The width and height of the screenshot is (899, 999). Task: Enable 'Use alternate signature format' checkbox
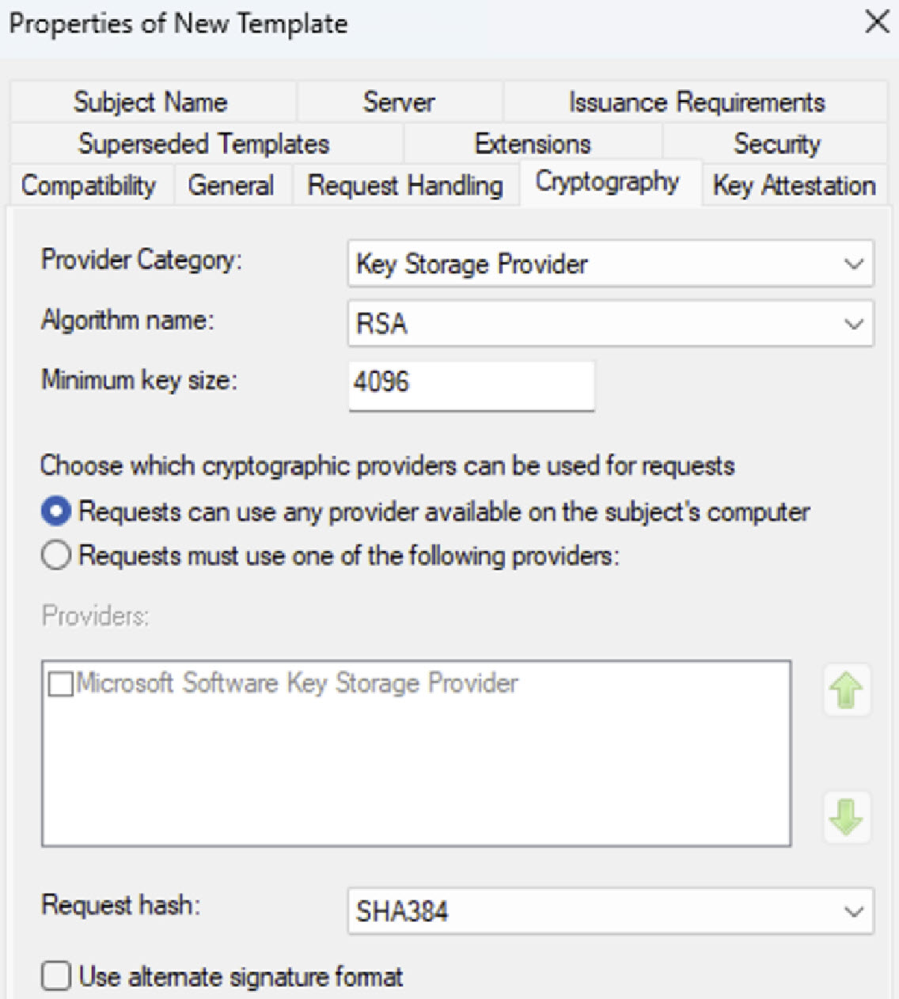tap(56, 976)
